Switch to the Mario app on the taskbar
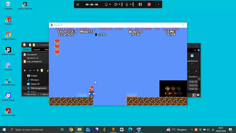 point(113,130)
